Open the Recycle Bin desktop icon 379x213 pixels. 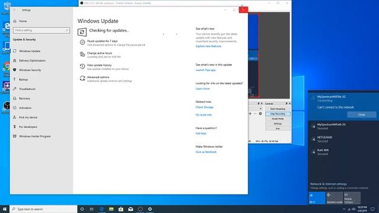coord(6,7)
